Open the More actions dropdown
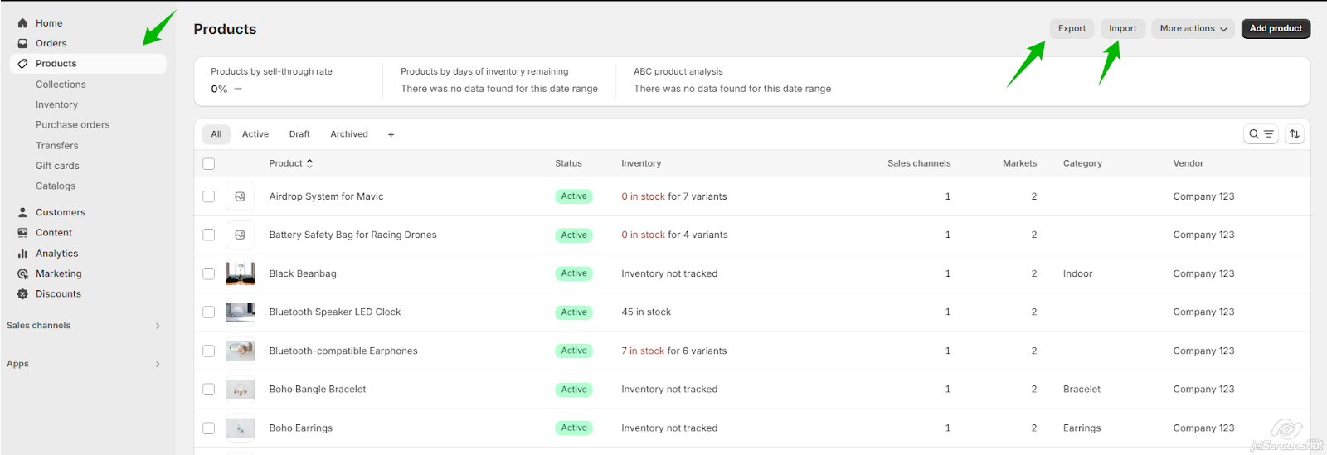 click(x=1193, y=29)
